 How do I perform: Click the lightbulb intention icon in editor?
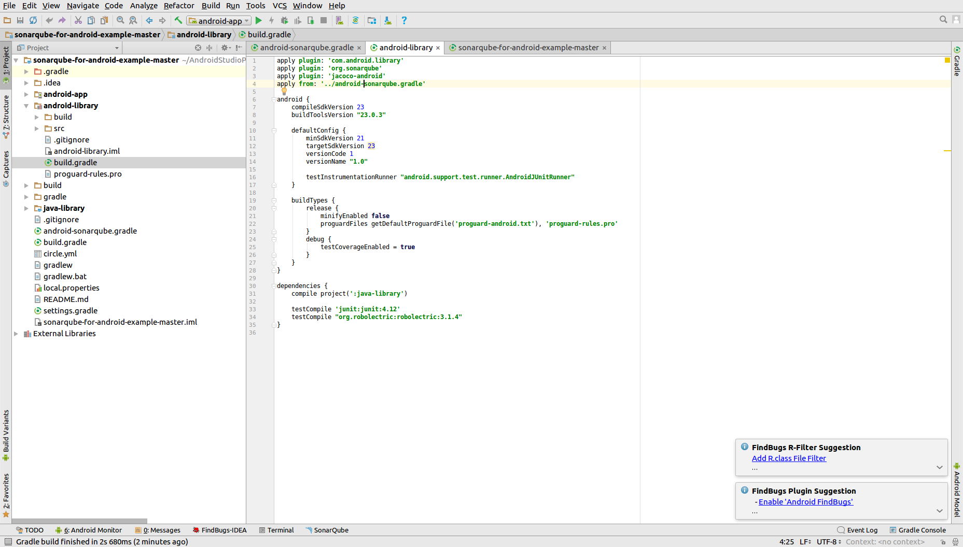coord(284,91)
